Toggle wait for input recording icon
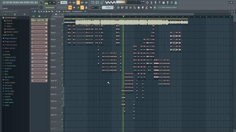 [x=74, y=3]
